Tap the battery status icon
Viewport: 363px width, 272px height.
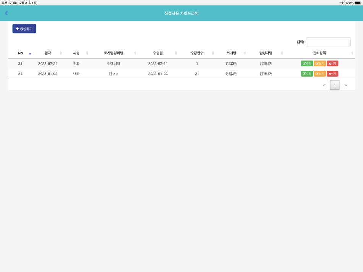[358, 3]
